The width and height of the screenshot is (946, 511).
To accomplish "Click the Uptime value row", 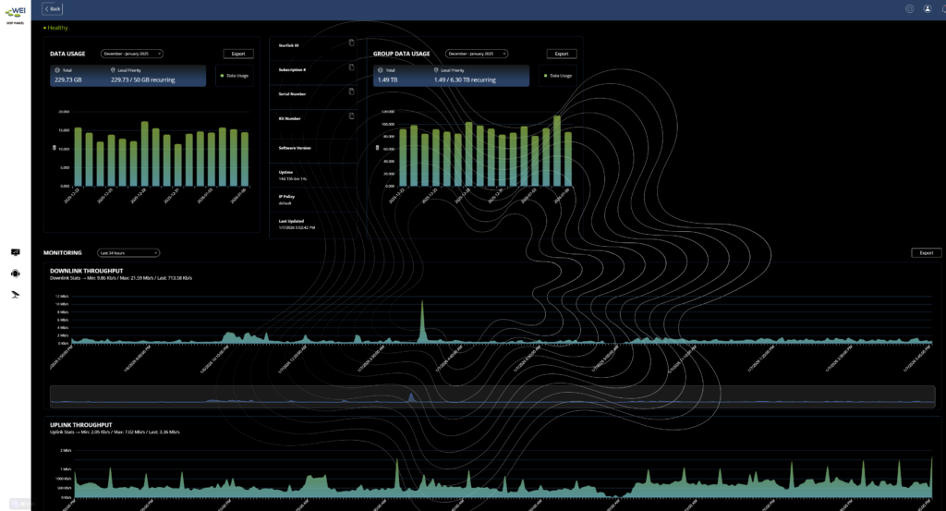I will point(314,176).
